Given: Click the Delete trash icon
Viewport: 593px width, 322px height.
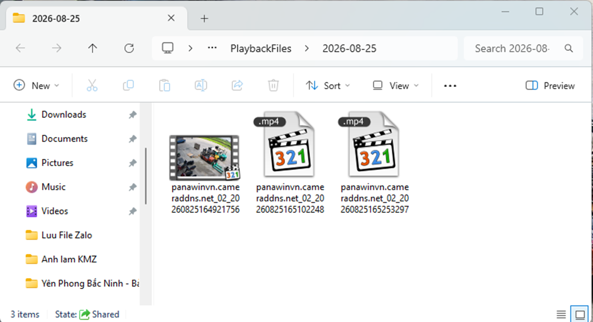Looking at the screenshot, I should pyautogui.click(x=273, y=86).
